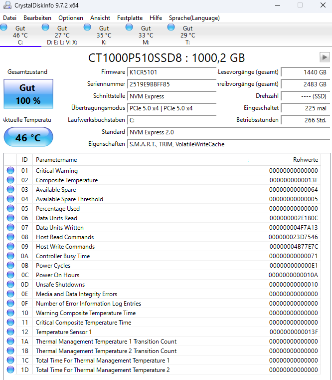Select the Critical Composite Temperature Time row
332x380 pixels.
(163, 322)
